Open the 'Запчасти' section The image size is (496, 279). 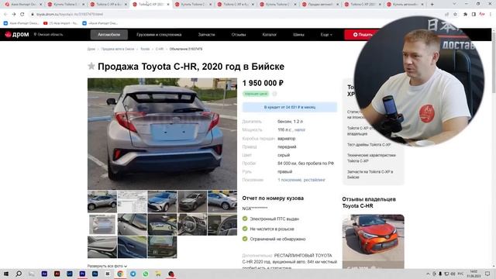206,34
